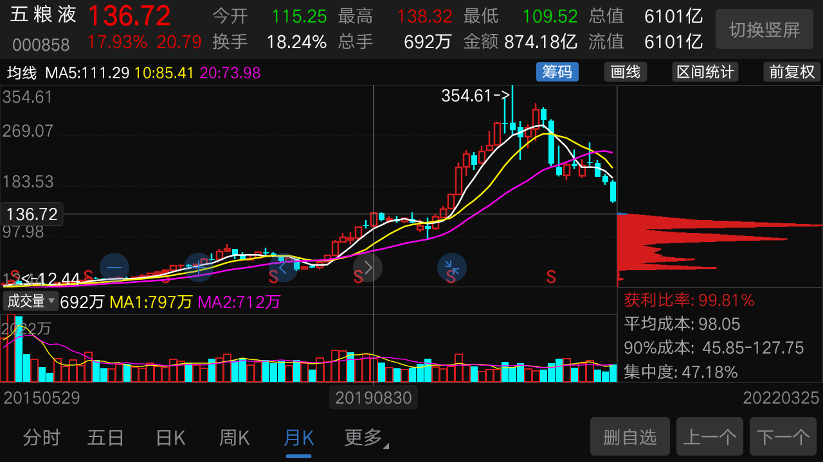Click the 集中度: 47.18% text
This screenshot has width=823, height=462.
click(x=681, y=372)
